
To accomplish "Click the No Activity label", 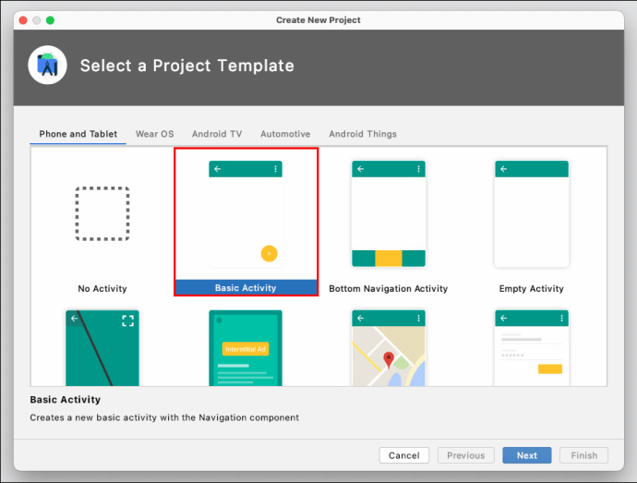I will tap(102, 289).
